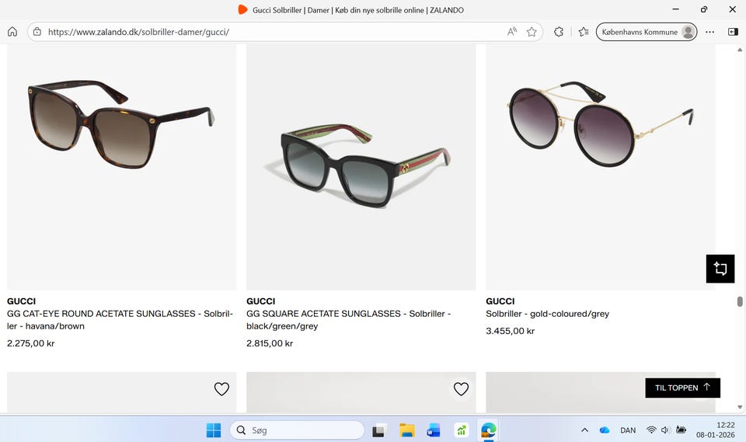The image size is (746, 442).
Task: Click the GUCCI brand label of gold-coloured sunglasses
Action: 500,301
